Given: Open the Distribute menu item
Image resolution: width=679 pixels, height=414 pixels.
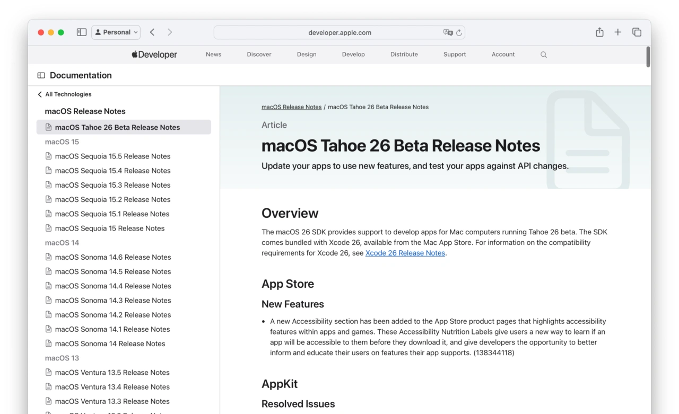Looking at the screenshot, I should (x=404, y=55).
